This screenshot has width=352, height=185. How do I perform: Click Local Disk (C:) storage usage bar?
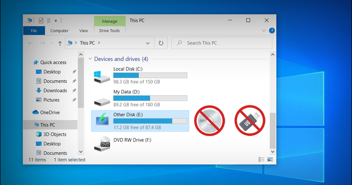click(x=150, y=75)
